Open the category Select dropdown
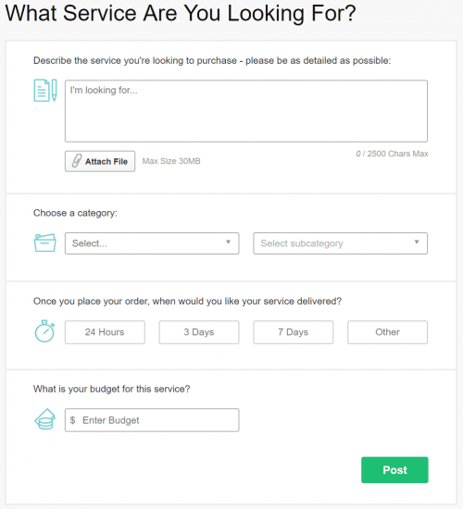This screenshot has height=509, width=463. click(x=152, y=243)
